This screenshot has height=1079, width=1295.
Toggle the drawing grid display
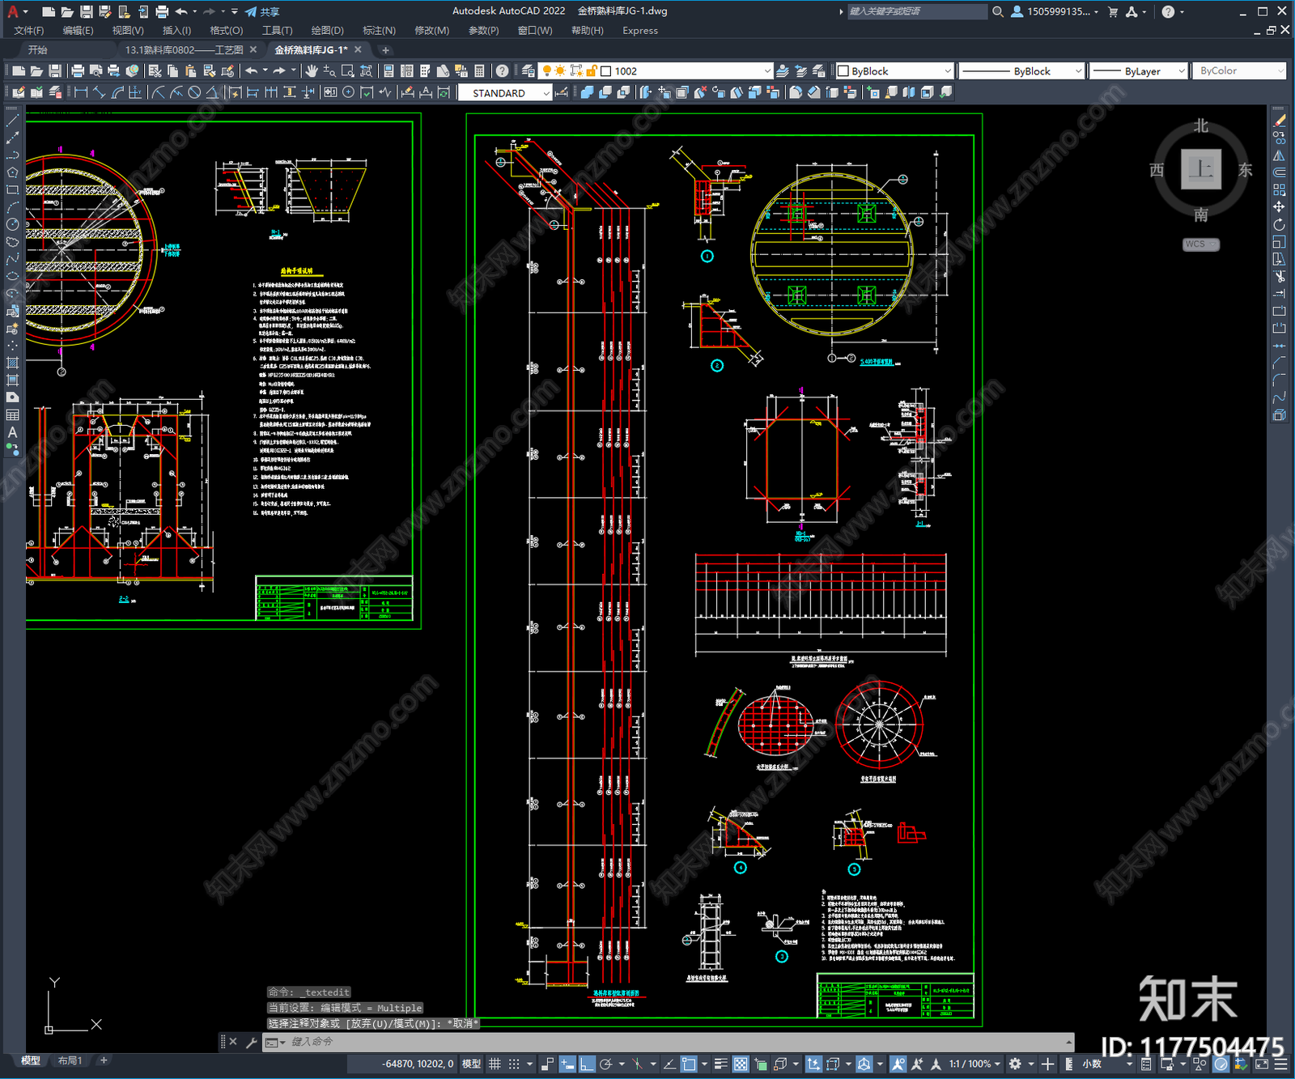pos(495,1064)
